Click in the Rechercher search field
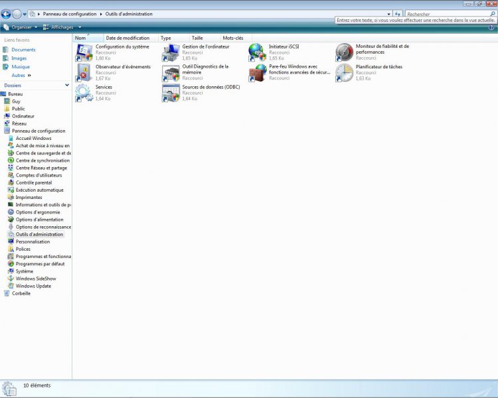The width and height of the screenshot is (498, 398). [x=447, y=14]
